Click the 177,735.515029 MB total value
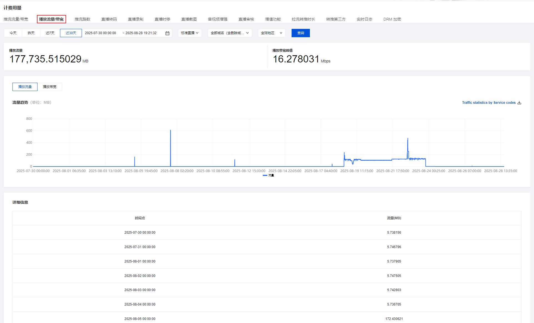The width and height of the screenshot is (534, 323). [x=49, y=59]
